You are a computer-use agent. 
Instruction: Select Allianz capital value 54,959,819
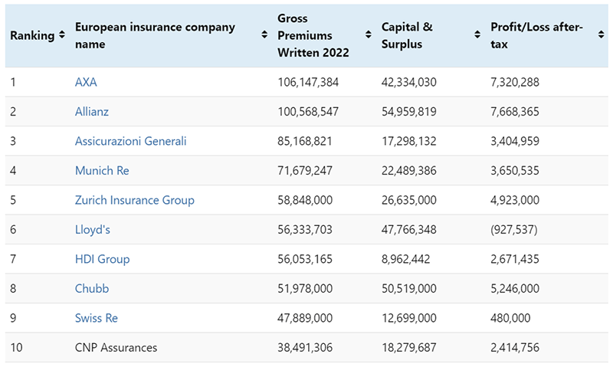[409, 111]
